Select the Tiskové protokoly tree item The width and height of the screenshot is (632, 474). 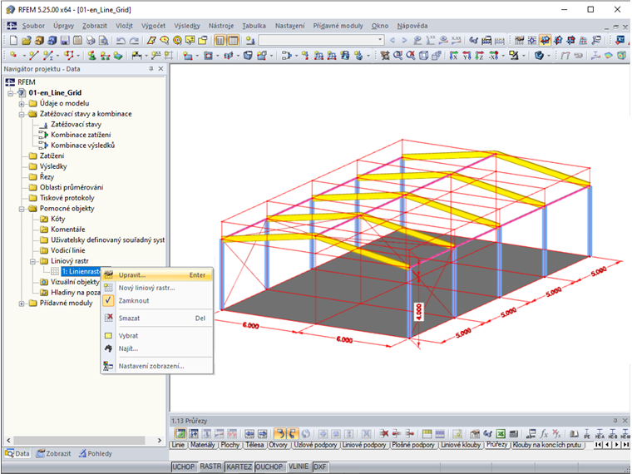(x=67, y=198)
